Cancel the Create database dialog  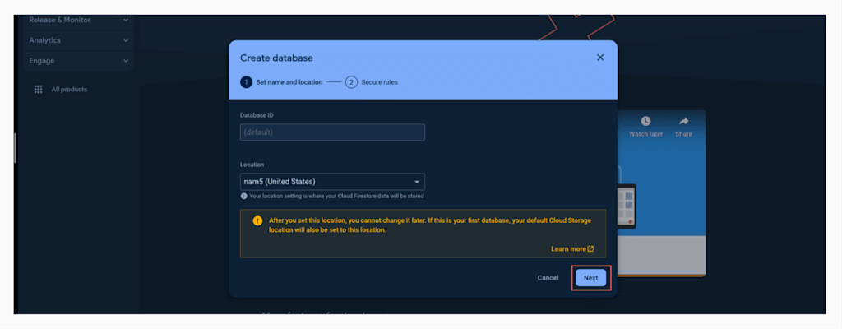(x=548, y=278)
